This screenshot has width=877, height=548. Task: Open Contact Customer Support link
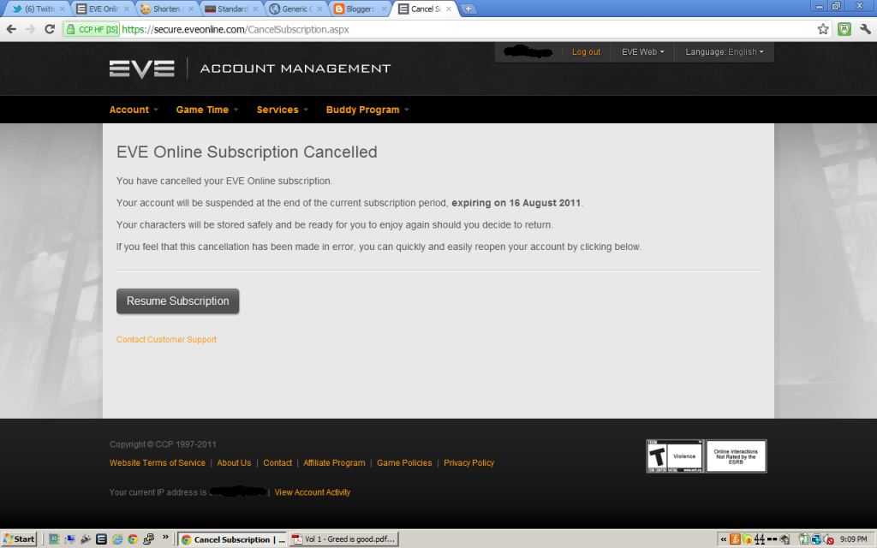(166, 339)
